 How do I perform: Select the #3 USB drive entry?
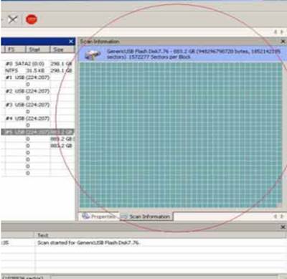pyautogui.click(x=28, y=105)
